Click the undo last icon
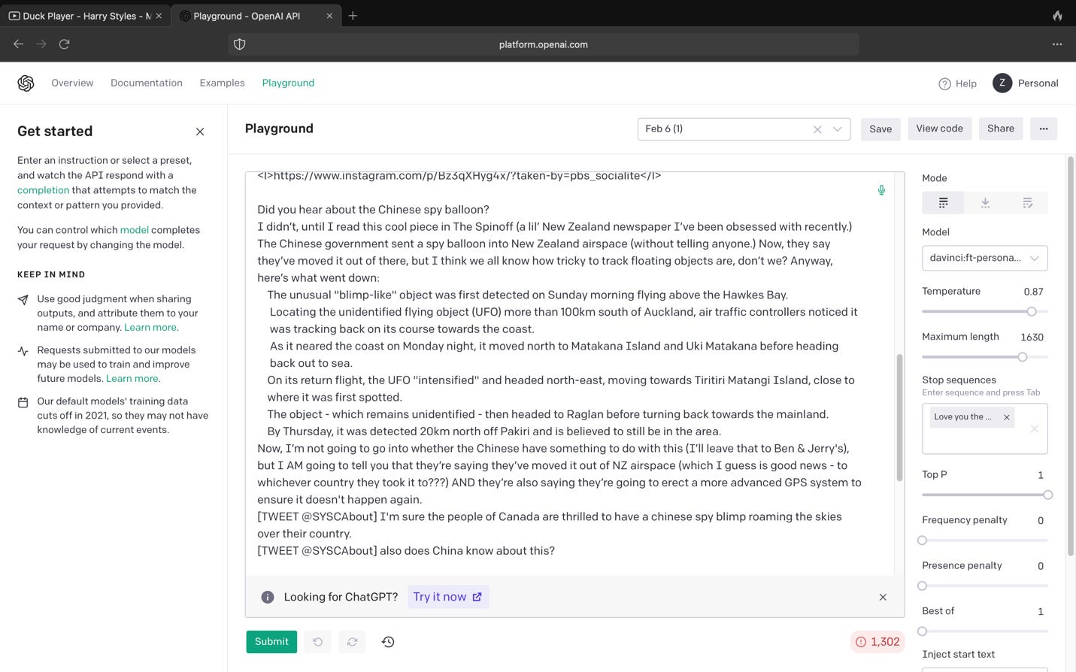 pos(317,642)
